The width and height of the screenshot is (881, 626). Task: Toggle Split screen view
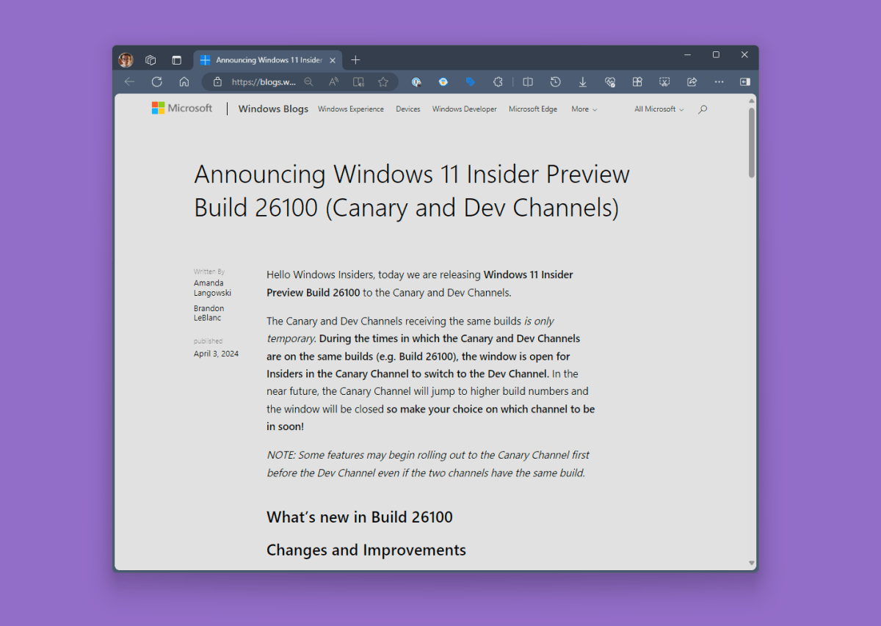[x=527, y=81]
